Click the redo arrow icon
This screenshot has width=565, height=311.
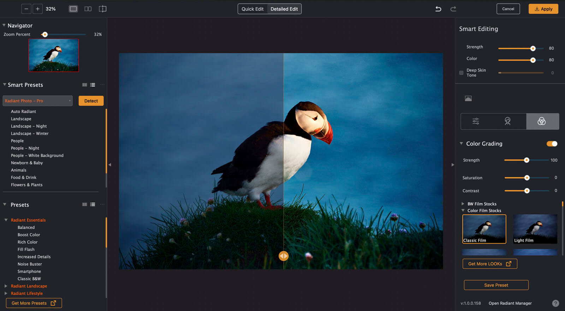pyautogui.click(x=453, y=9)
